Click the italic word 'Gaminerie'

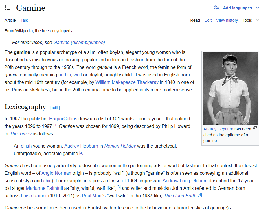[x=15, y=208]
